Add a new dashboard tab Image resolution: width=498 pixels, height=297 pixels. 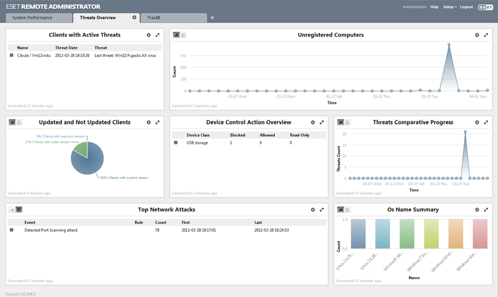[212, 18]
